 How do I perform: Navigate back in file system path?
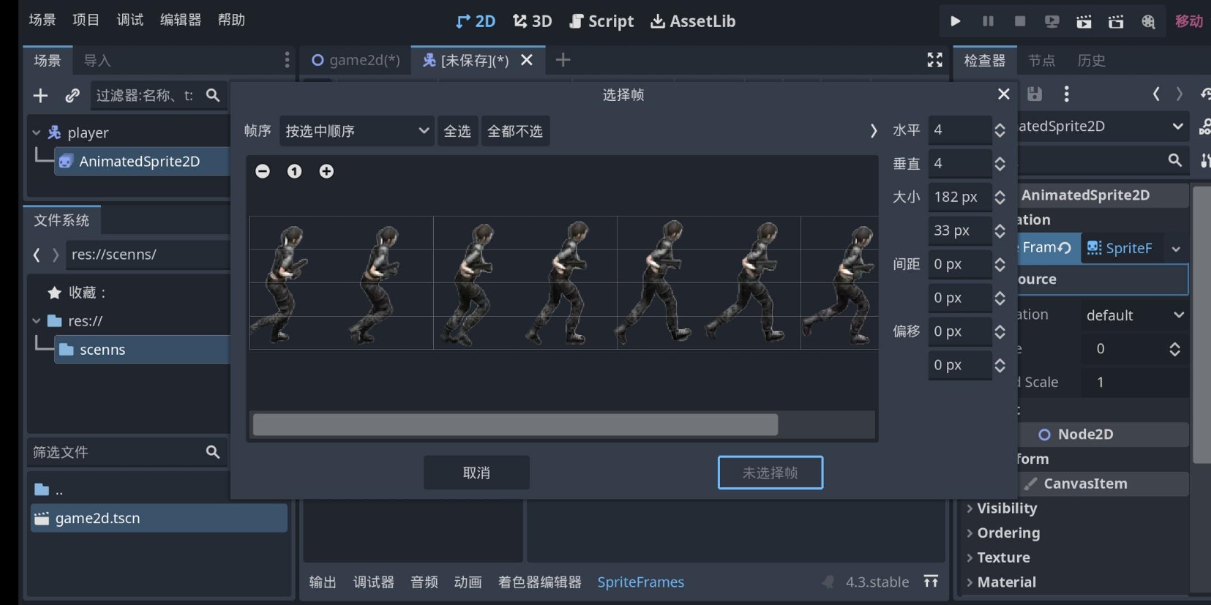pos(36,255)
